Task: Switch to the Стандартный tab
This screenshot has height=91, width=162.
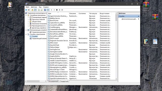Action: pyautogui.click(x=64, y=81)
